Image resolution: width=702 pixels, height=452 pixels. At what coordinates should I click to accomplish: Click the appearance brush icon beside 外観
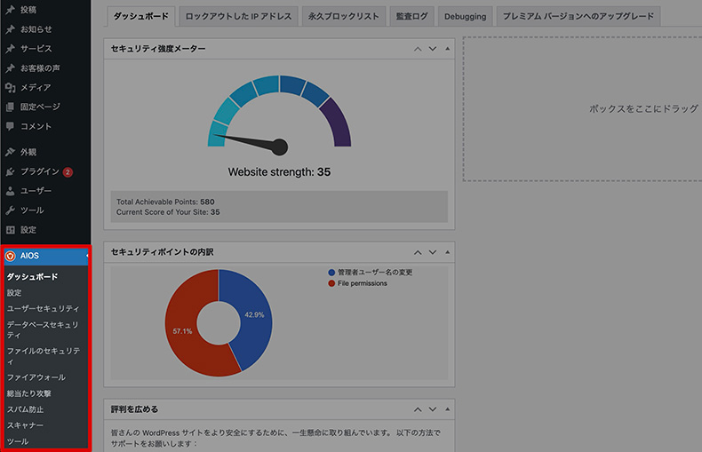point(10,152)
